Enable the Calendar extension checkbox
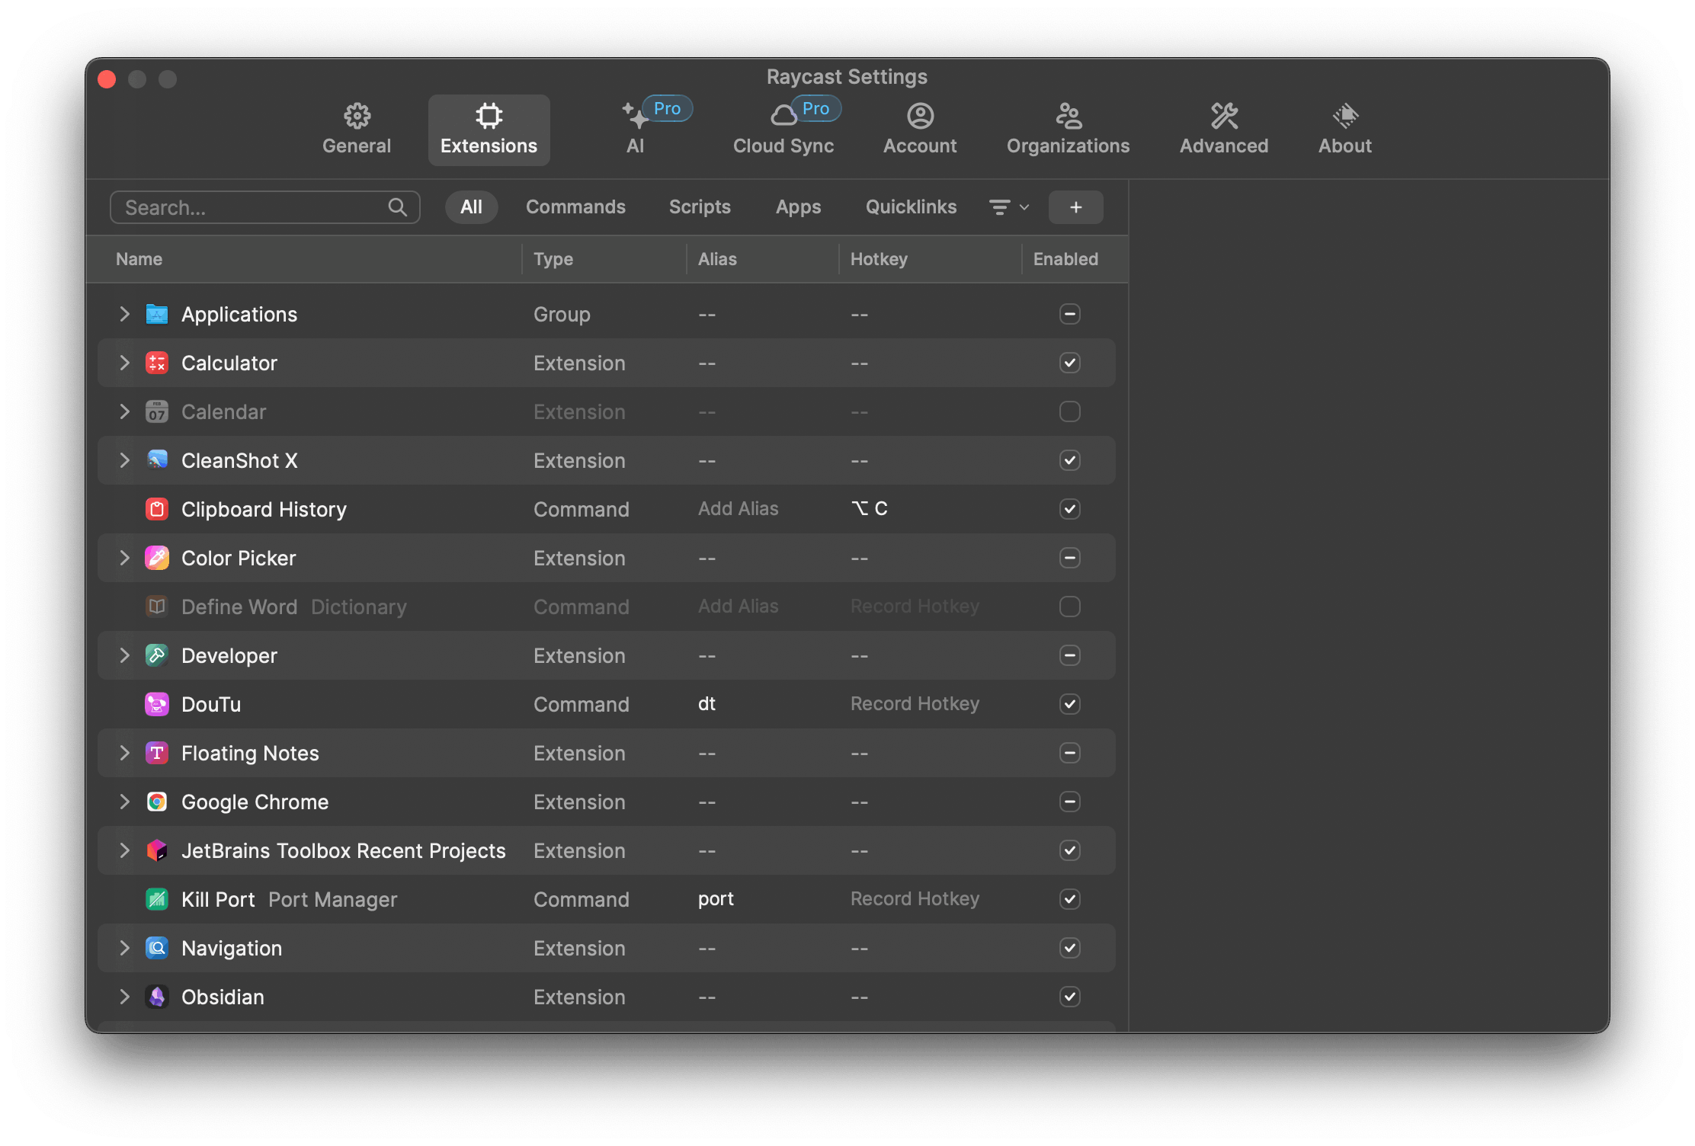Viewport: 1695px width, 1146px height. pos(1069,411)
